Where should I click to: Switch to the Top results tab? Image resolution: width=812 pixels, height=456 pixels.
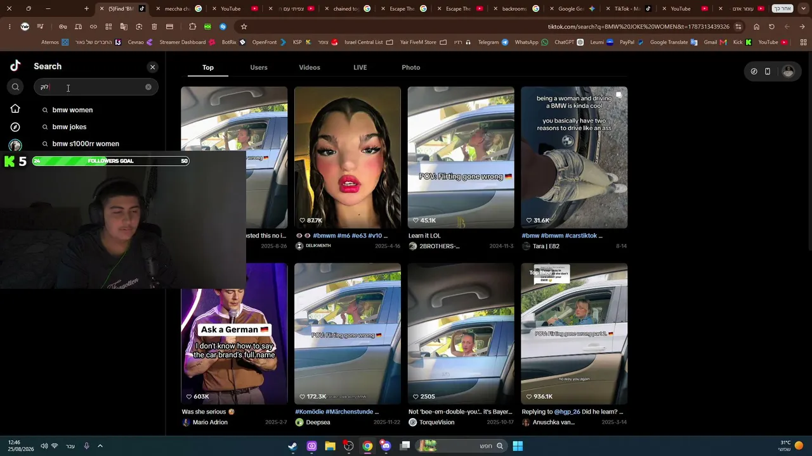coord(208,67)
